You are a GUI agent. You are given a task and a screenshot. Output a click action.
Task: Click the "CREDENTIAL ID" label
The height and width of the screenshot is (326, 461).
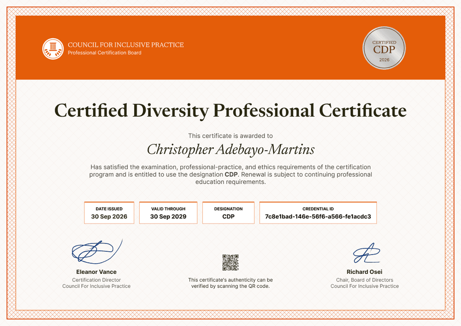[x=318, y=209]
